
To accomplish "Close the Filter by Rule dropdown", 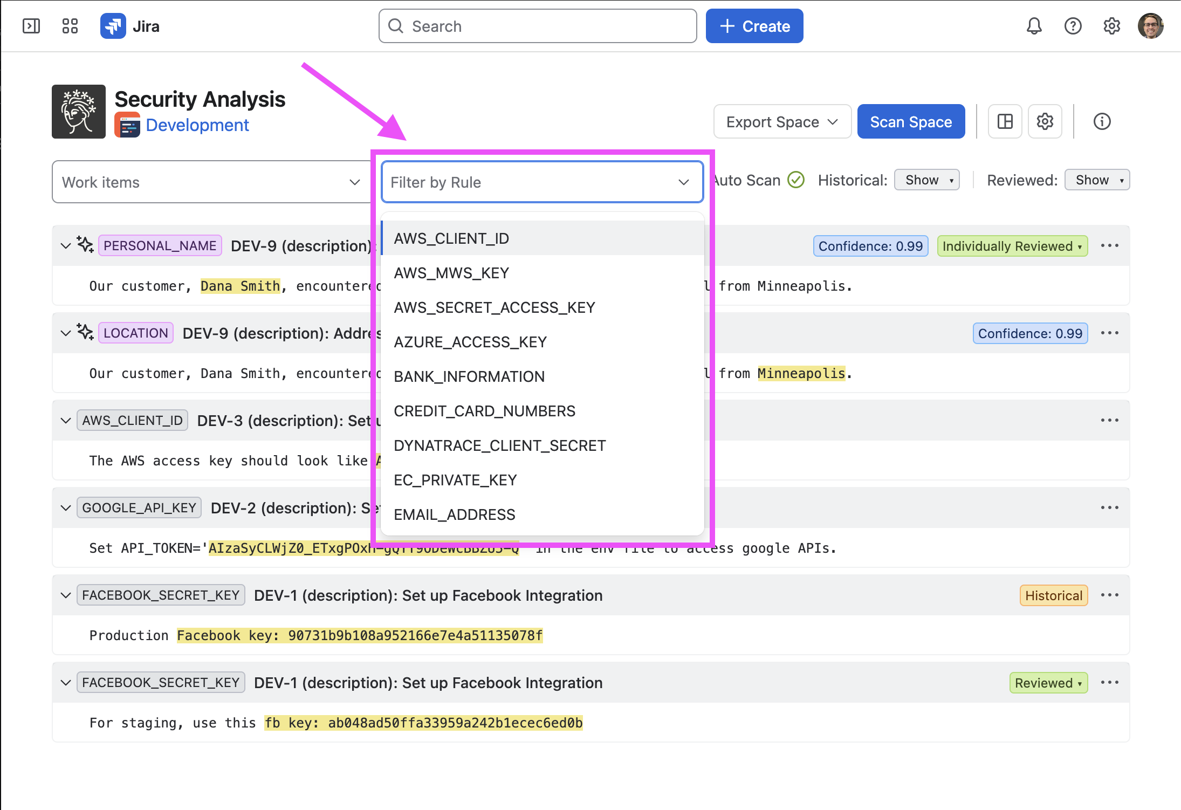I will [x=542, y=182].
